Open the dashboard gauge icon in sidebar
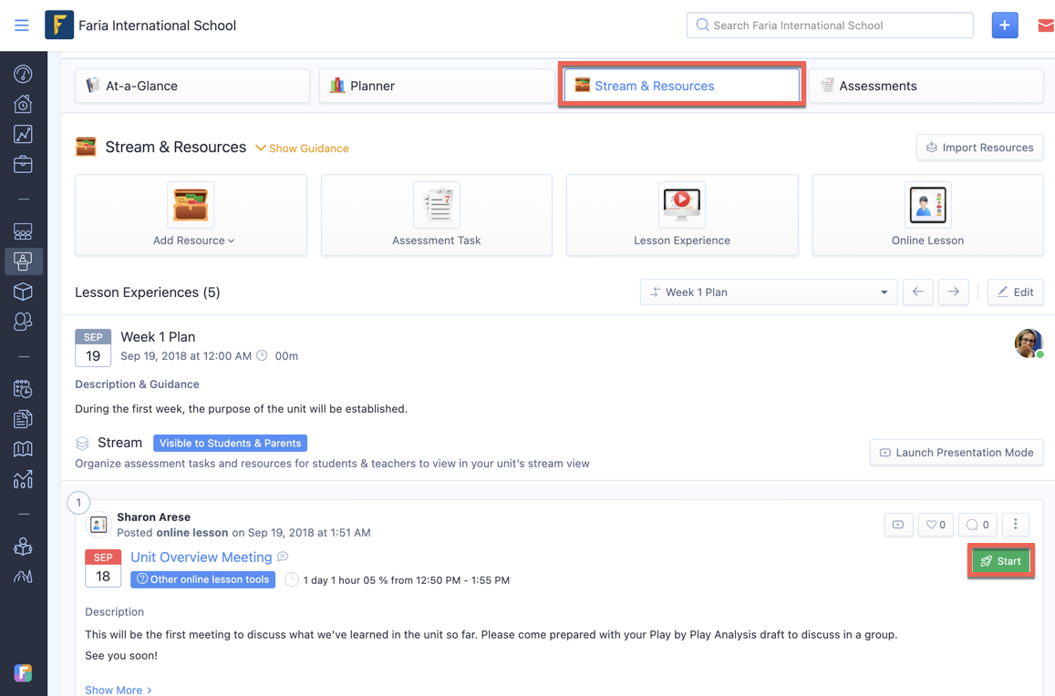Viewport: 1055px width, 696px height. (x=23, y=74)
